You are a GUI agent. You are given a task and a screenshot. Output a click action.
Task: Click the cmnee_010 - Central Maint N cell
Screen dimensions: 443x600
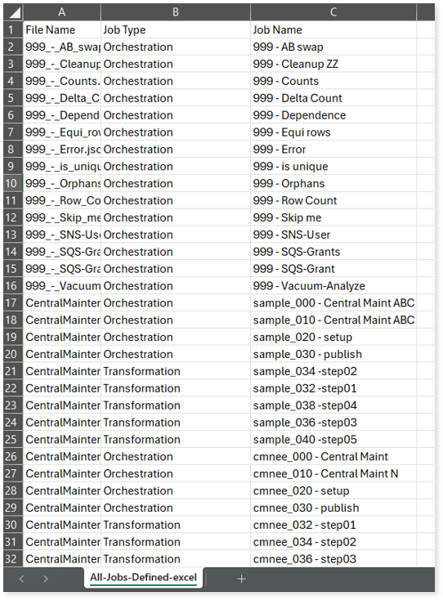[333, 474]
